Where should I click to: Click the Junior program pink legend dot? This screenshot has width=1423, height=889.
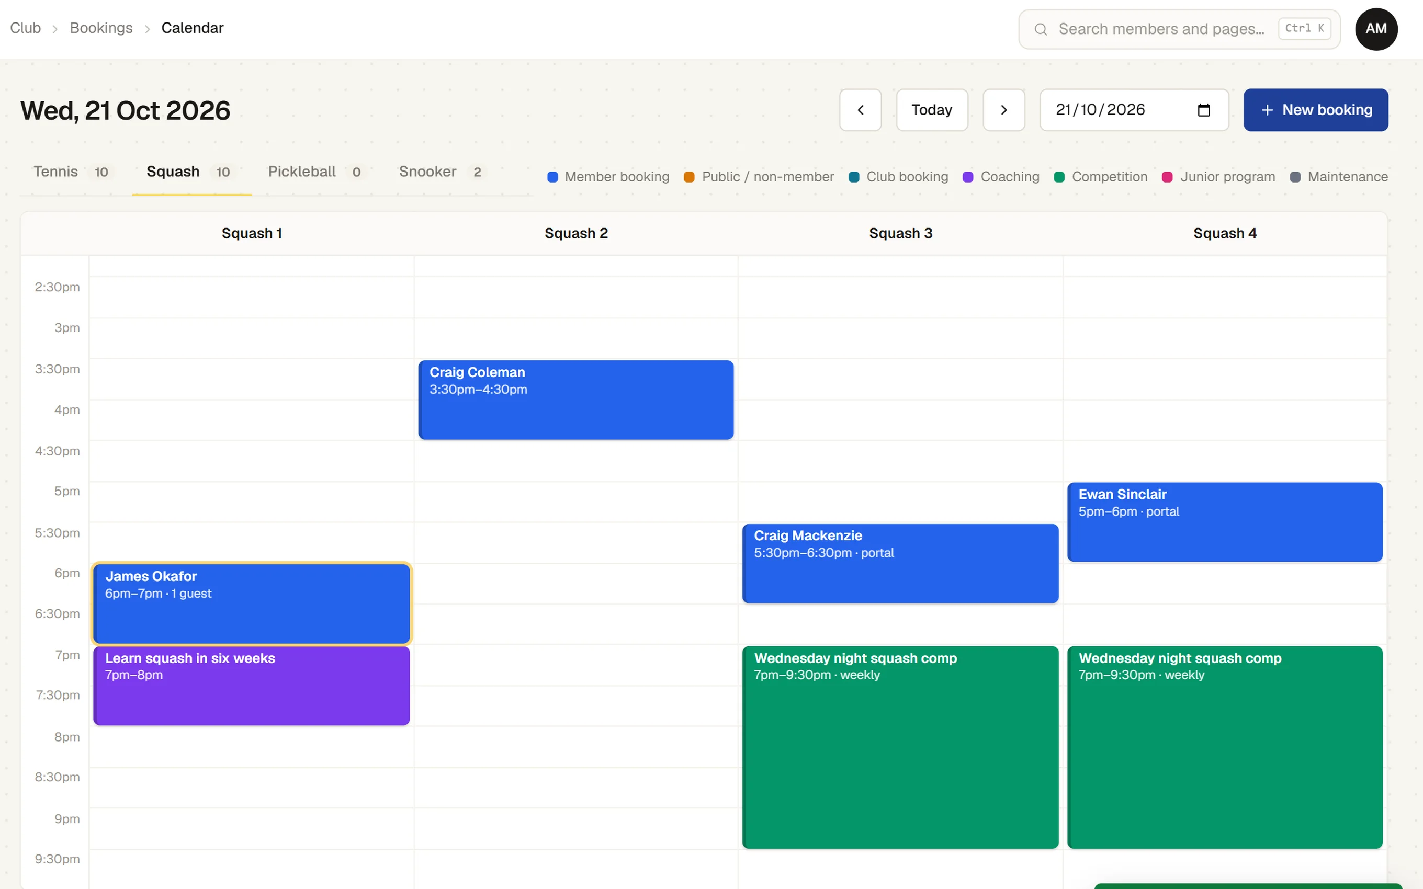coord(1167,177)
